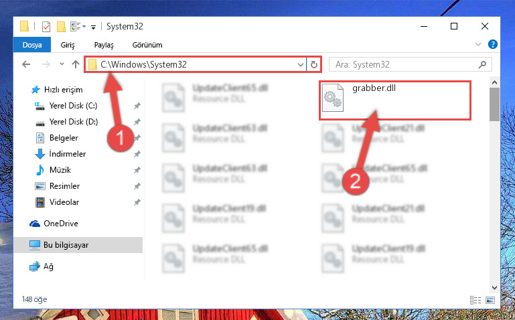Switch to the Görünüm ribbon tab
This screenshot has width=515, height=320.
click(x=147, y=45)
